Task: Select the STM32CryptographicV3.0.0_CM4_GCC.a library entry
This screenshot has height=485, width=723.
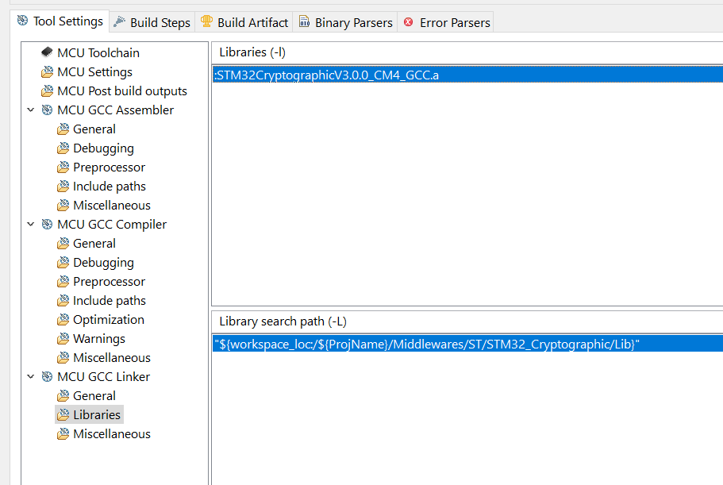Action: (x=326, y=75)
